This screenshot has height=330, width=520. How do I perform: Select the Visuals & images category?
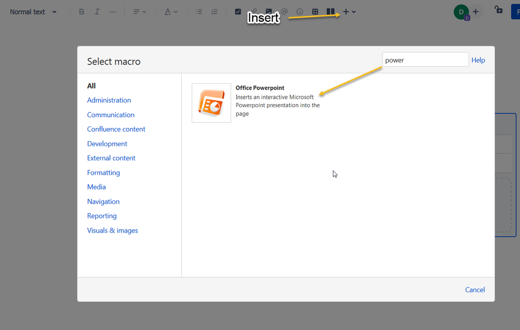pyautogui.click(x=113, y=230)
